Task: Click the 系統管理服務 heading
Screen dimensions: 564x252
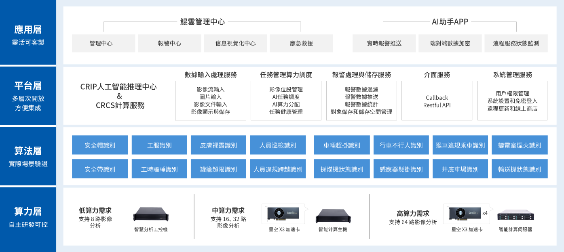Action: coord(513,75)
